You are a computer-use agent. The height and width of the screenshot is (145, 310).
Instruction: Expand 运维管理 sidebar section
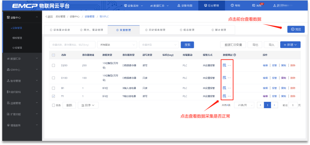pos(22,103)
